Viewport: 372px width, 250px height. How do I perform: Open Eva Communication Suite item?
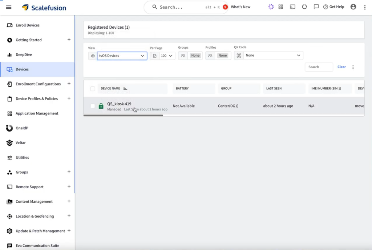(x=37, y=246)
